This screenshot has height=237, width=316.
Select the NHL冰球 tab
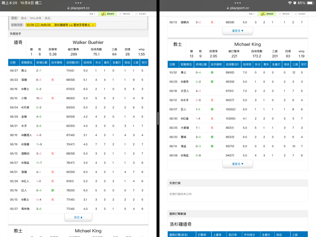point(36,18)
